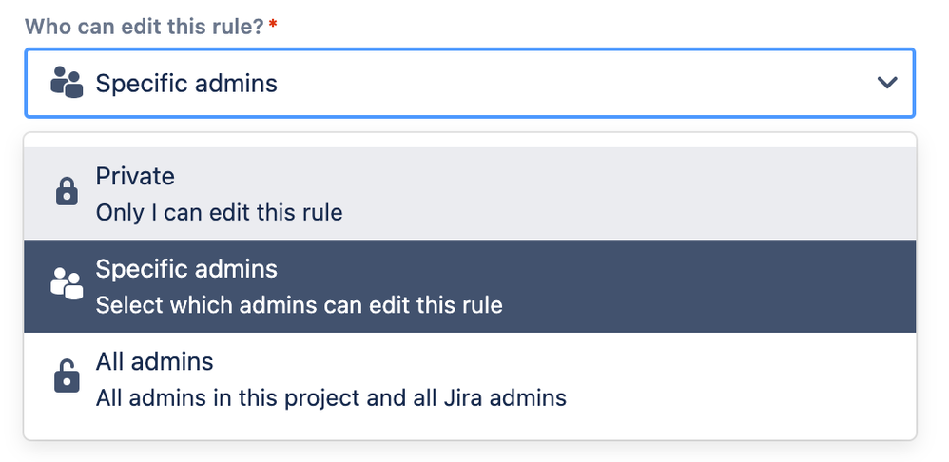Click the highlighted 'Specific admins' title text
This screenshot has width=949, height=462.
tap(186, 268)
